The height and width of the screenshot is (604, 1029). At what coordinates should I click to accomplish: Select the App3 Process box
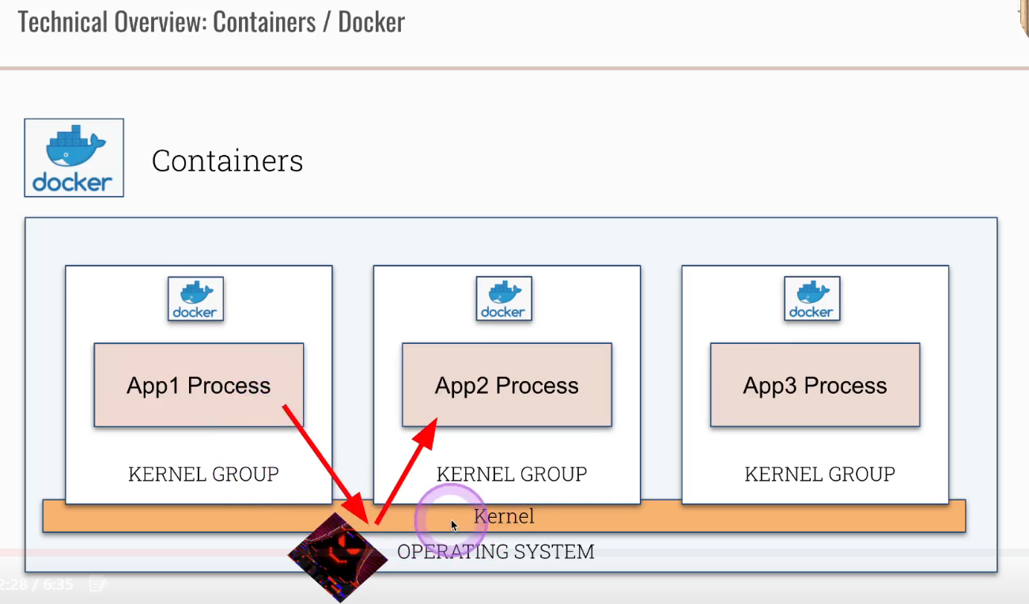pos(815,385)
